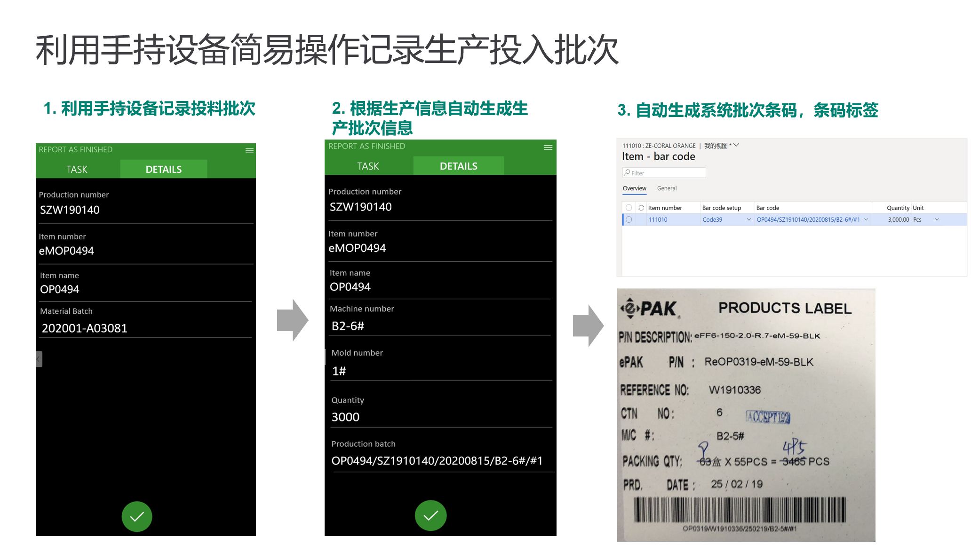Viewport: 971px width, 545px height.
Task: Open Overview tab in Item - bar code
Action: point(634,188)
